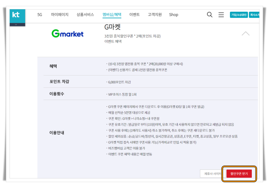Open the hamburger menu icon

221,15
